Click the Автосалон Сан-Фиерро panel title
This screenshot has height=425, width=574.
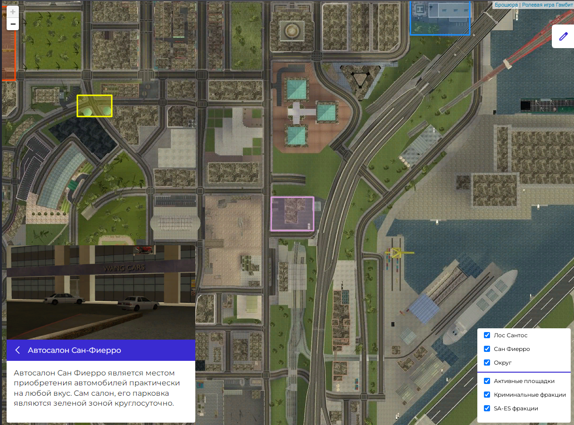pos(75,350)
